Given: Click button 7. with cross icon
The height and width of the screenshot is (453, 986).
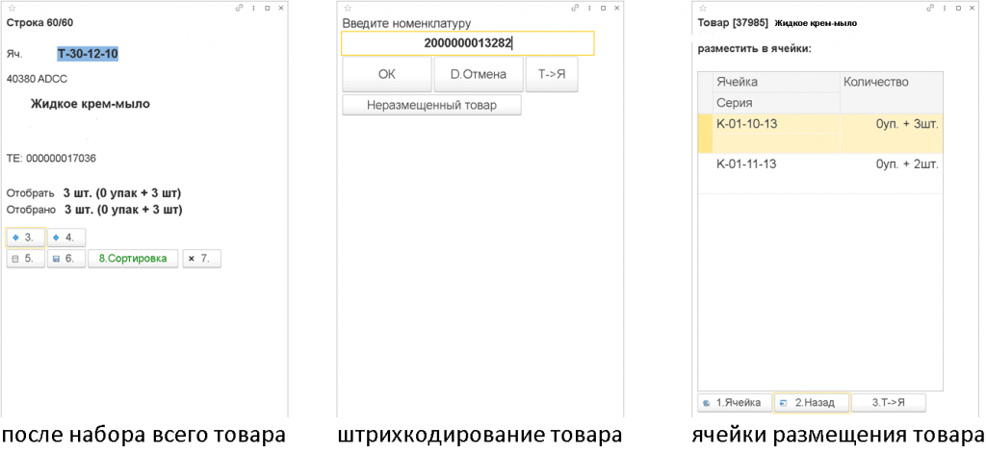Looking at the screenshot, I should [x=202, y=258].
